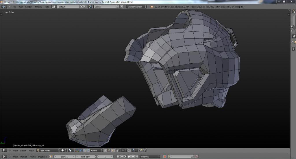Image resolution: width=296 pixels, height=159 pixels.
Task: Open the scene browser icon
Action: click(x=90, y=7)
